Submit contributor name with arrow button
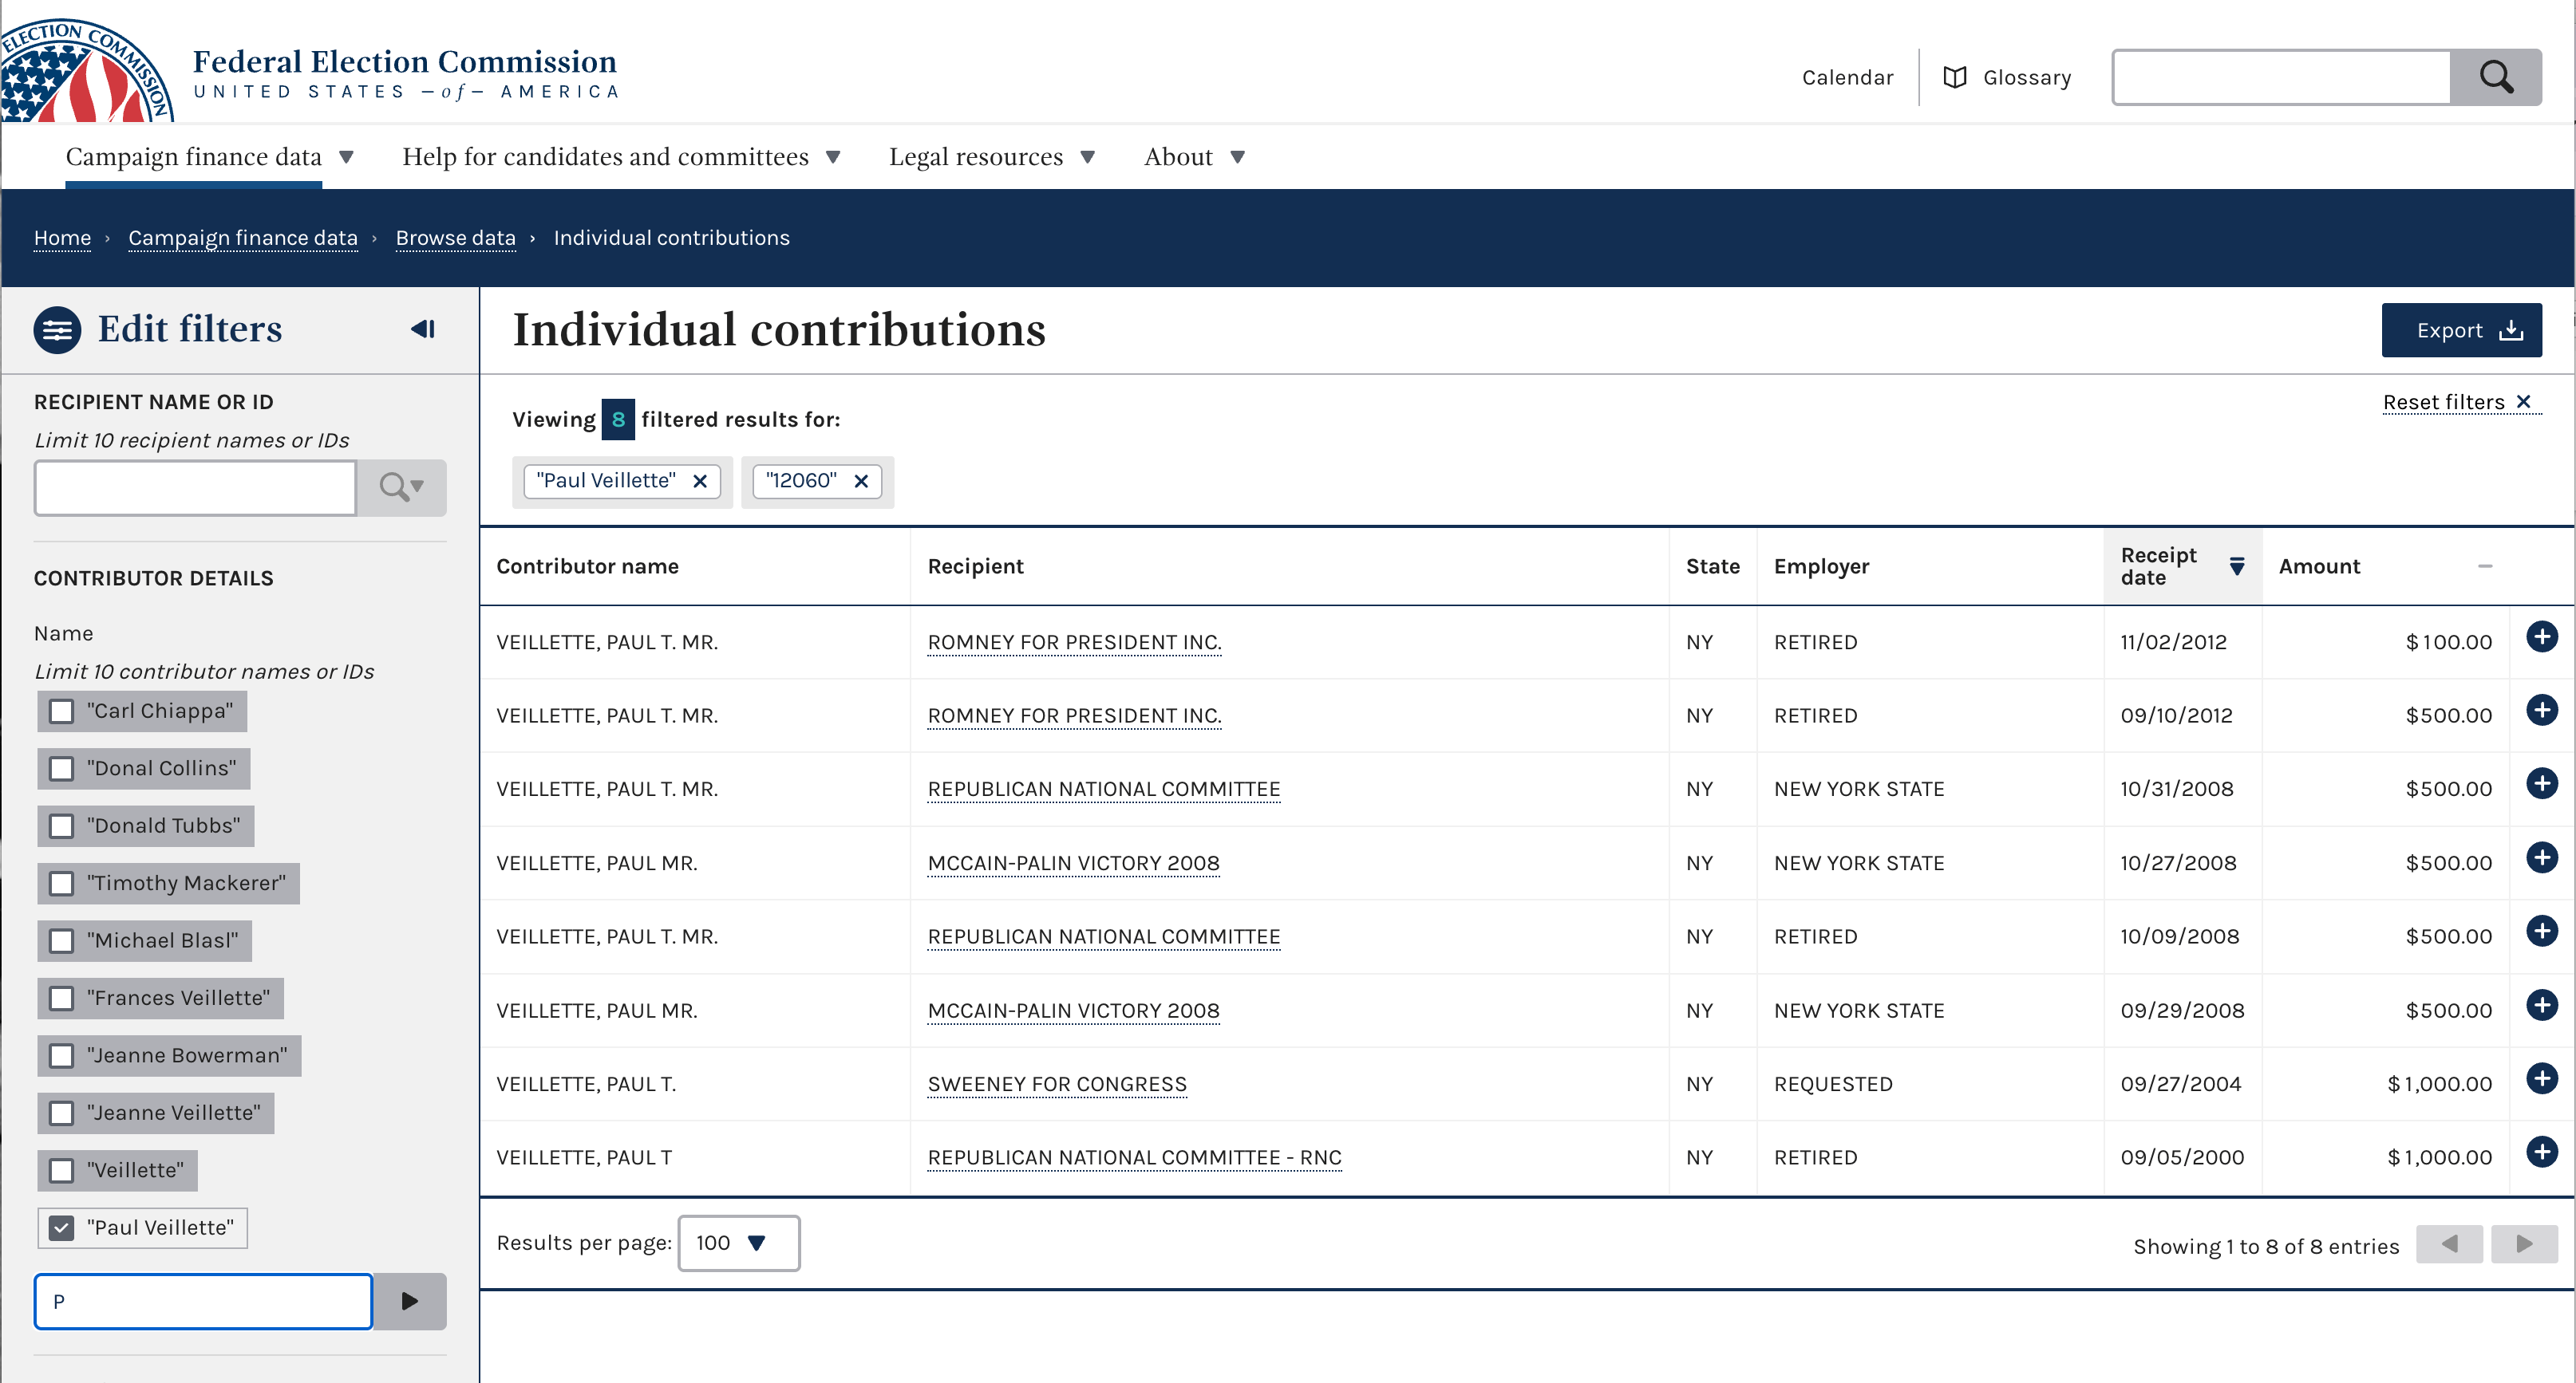Screen dimensions: 2576x1383 pos(409,1301)
